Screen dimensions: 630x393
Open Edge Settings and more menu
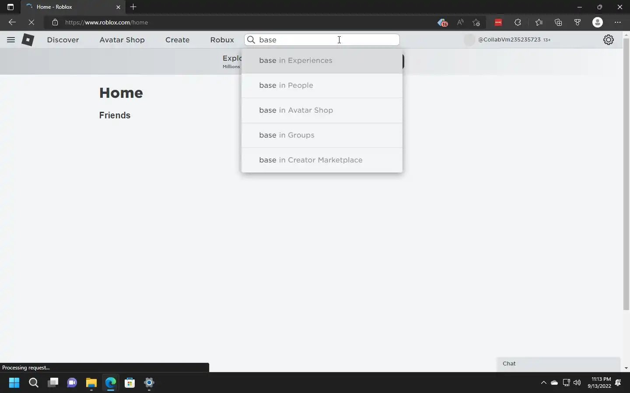618,22
